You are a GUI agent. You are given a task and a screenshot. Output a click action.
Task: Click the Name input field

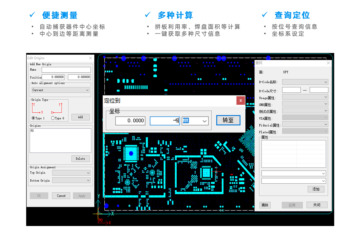coord(66,70)
